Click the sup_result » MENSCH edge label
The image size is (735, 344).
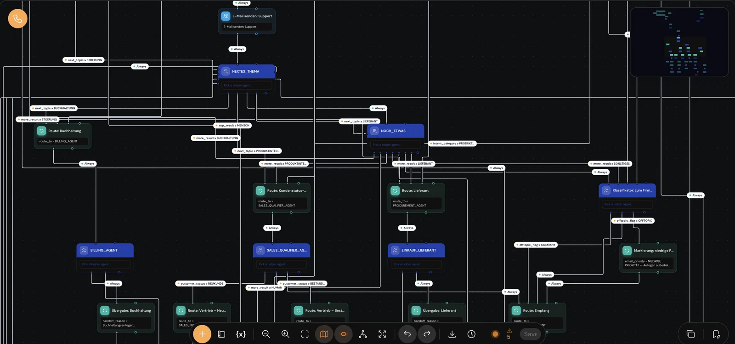232,126
